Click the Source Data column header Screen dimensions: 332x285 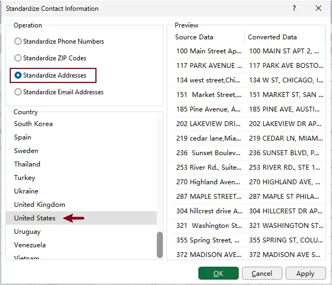(x=209, y=37)
